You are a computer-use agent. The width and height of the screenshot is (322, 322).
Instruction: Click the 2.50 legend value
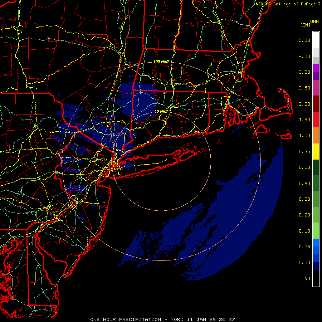coord(304,88)
